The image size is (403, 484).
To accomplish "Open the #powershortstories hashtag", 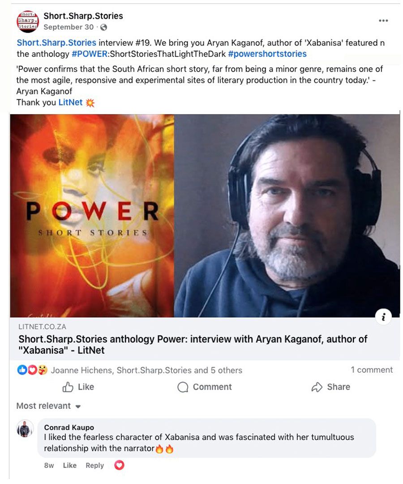I will tap(267, 54).
